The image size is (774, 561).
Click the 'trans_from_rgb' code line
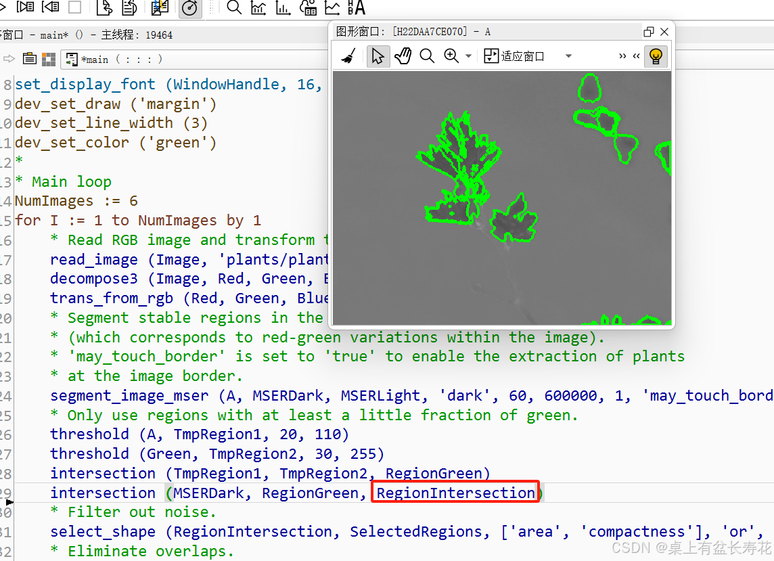pos(189,298)
